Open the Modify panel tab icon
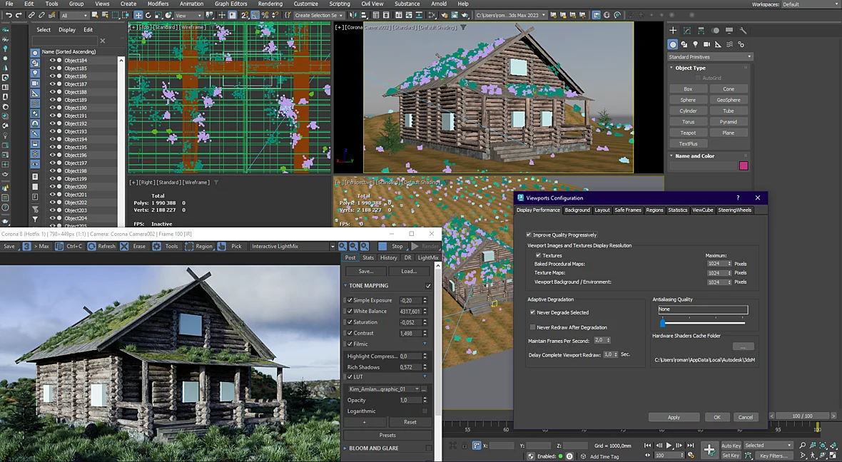The image size is (842, 462). (687, 31)
